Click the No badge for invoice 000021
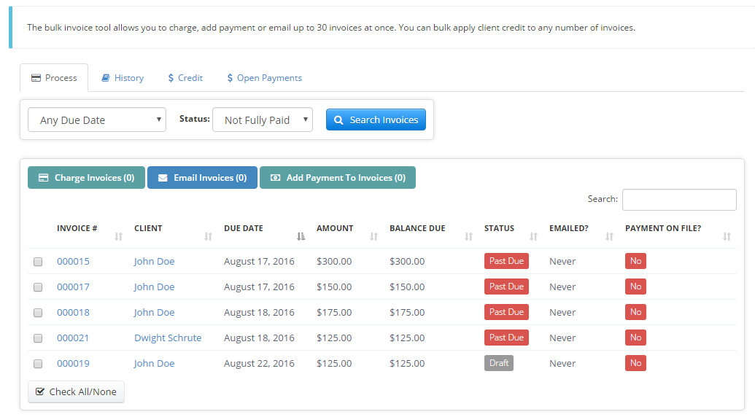Image resolution: width=755 pixels, height=417 pixels. click(635, 337)
